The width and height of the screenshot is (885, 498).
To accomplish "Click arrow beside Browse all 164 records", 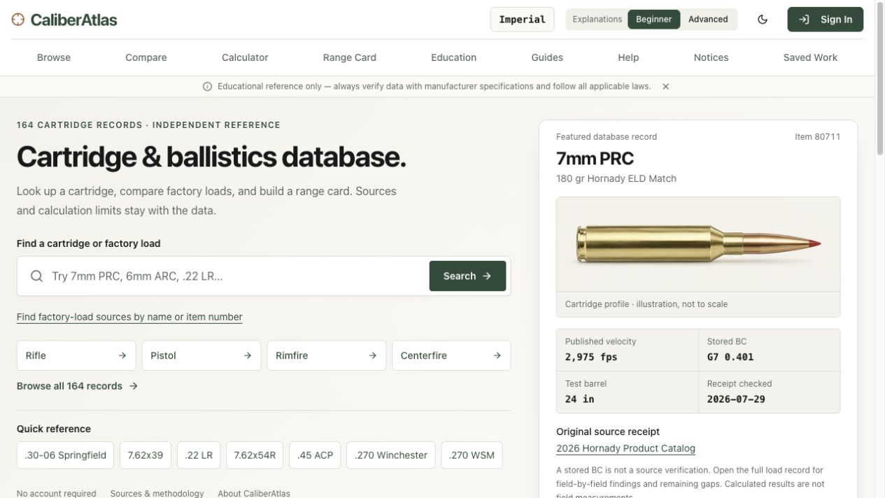I will pyautogui.click(x=134, y=386).
